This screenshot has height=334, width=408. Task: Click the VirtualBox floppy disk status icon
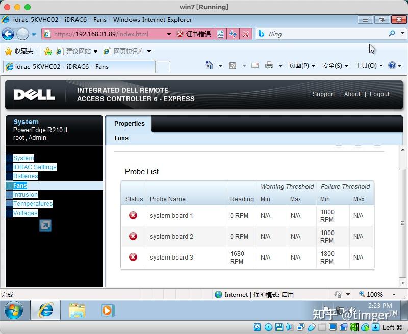coord(279,327)
